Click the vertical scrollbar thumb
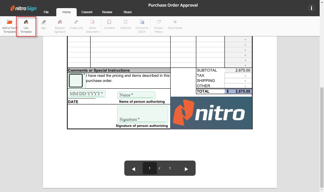324x192 pixels. pyautogui.click(x=322, y=137)
